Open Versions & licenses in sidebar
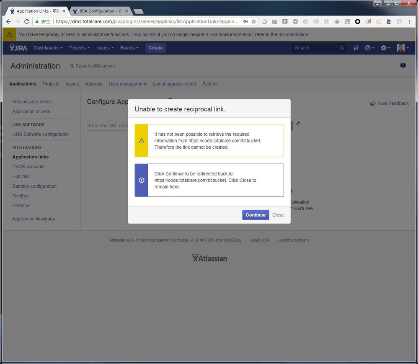The width and height of the screenshot is (418, 364). pyautogui.click(x=32, y=102)
